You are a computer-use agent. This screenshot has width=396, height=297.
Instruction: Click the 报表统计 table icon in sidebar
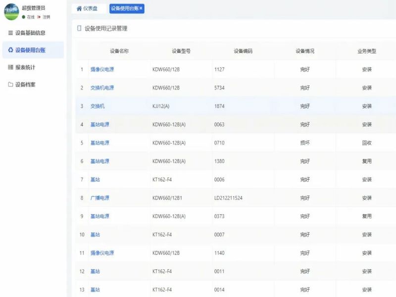(x=10, y=67)
